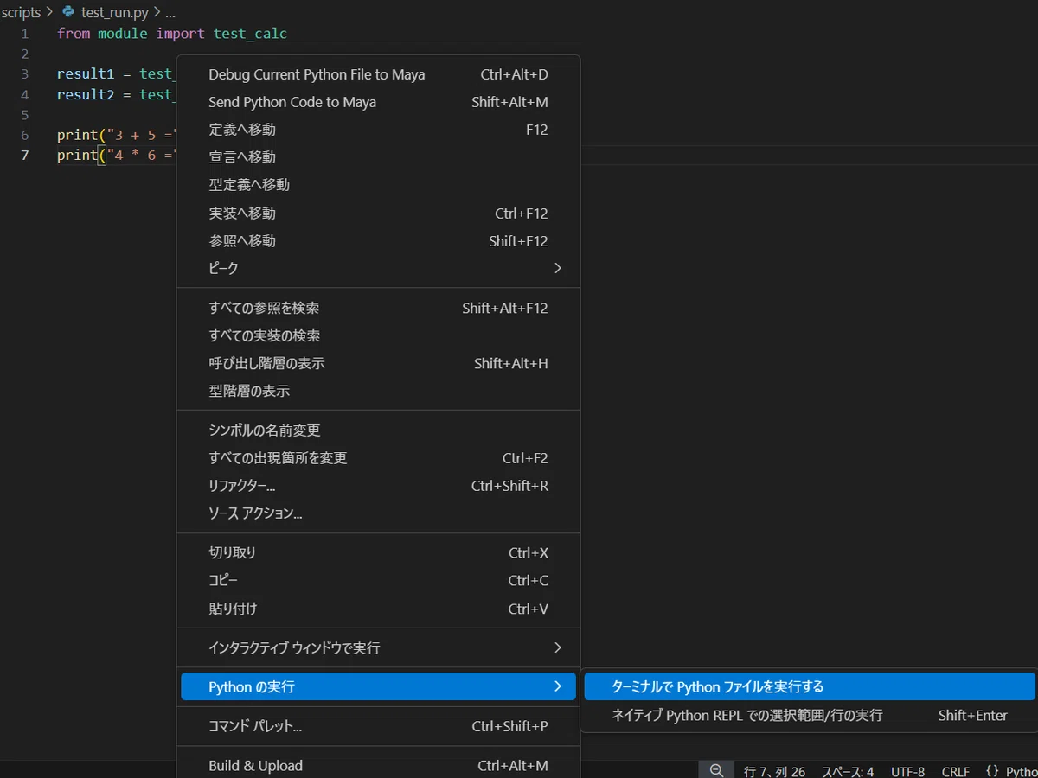This screenshot has height=778, width=1038.
Task: Change indentation via スペース: 4
Action: tap(848, 772)
